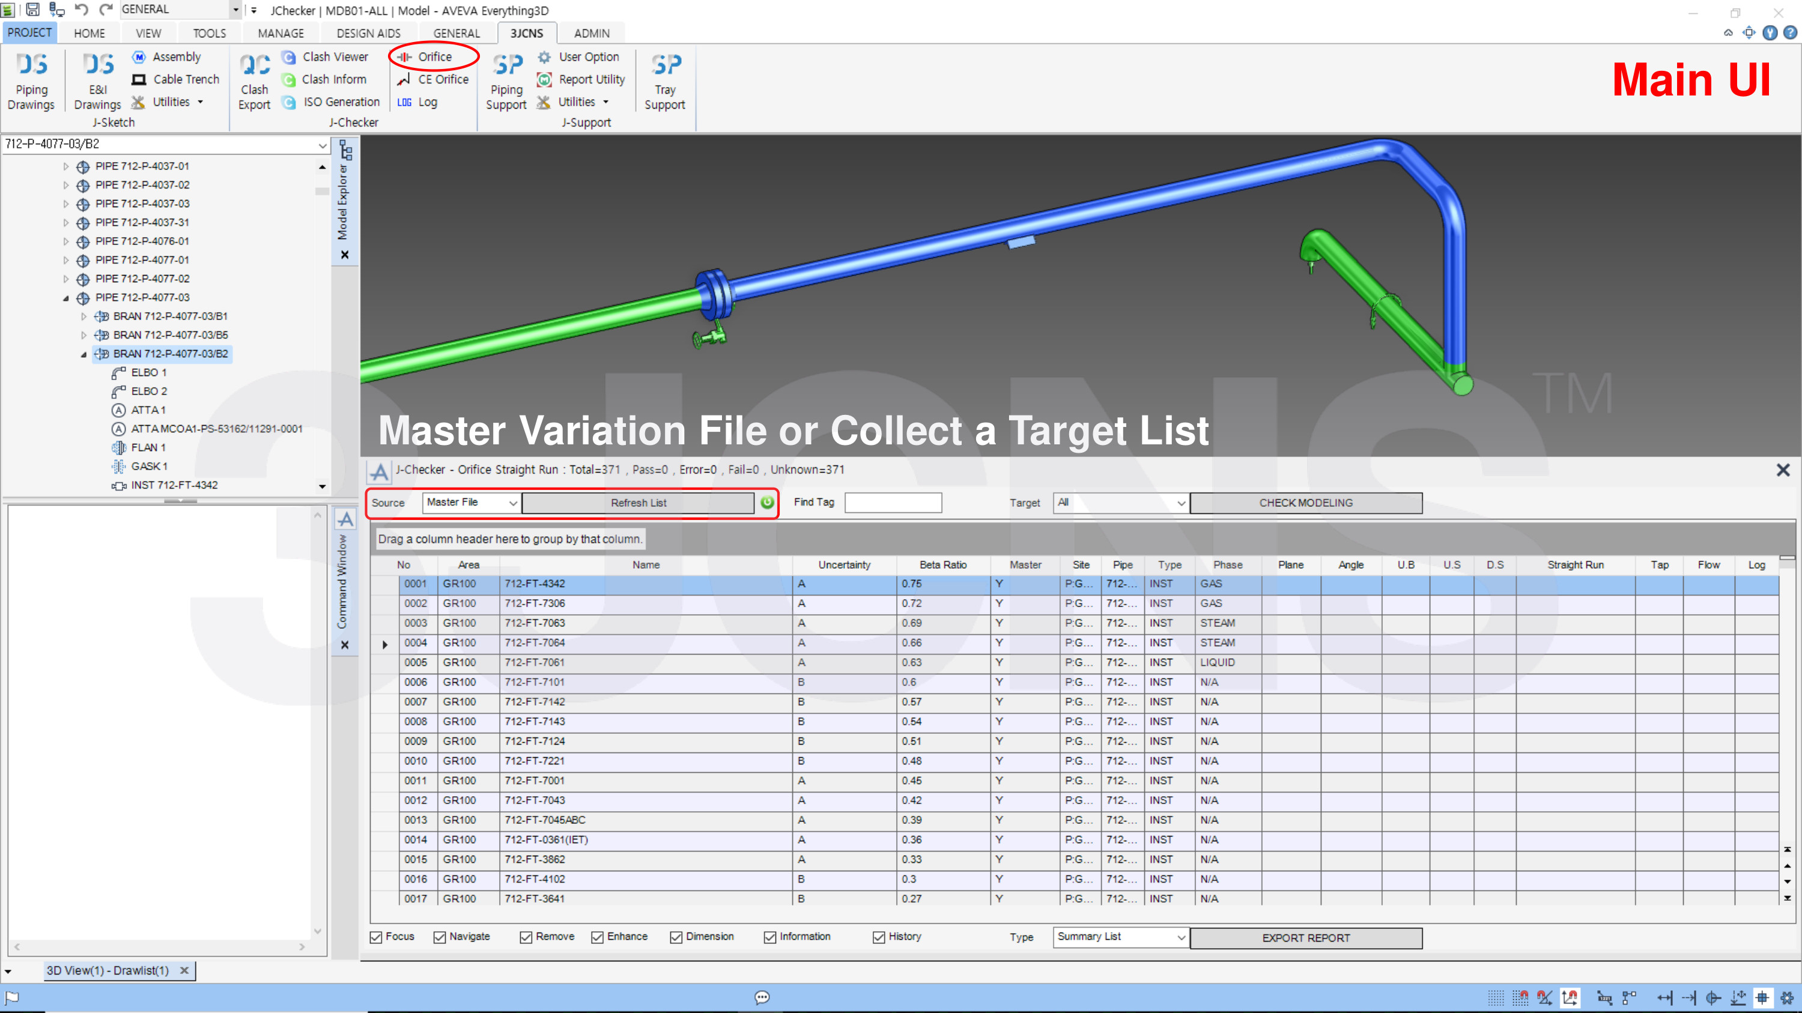
Task: Open Clash Inform
Action: pyautogui.click(x=324, y=79)
